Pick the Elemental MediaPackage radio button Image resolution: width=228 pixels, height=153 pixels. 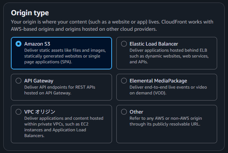tap(124, 81)
